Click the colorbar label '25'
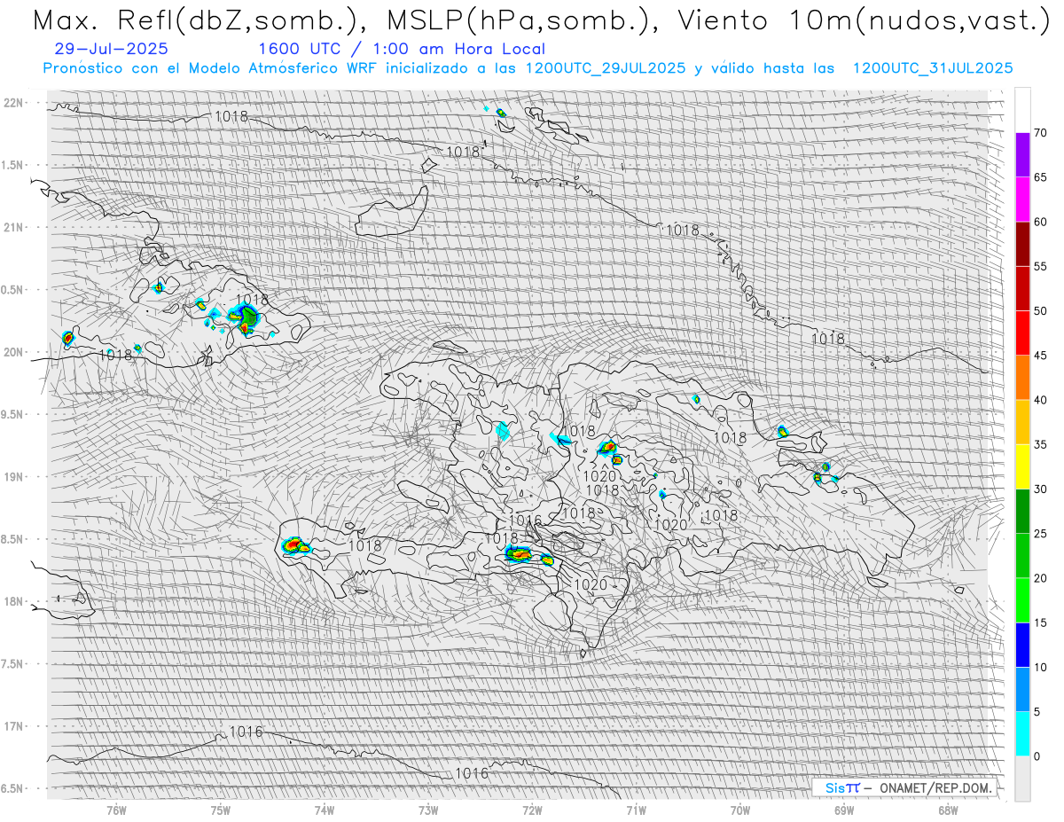The image size is (1064, 822). tap(1040, 534)
